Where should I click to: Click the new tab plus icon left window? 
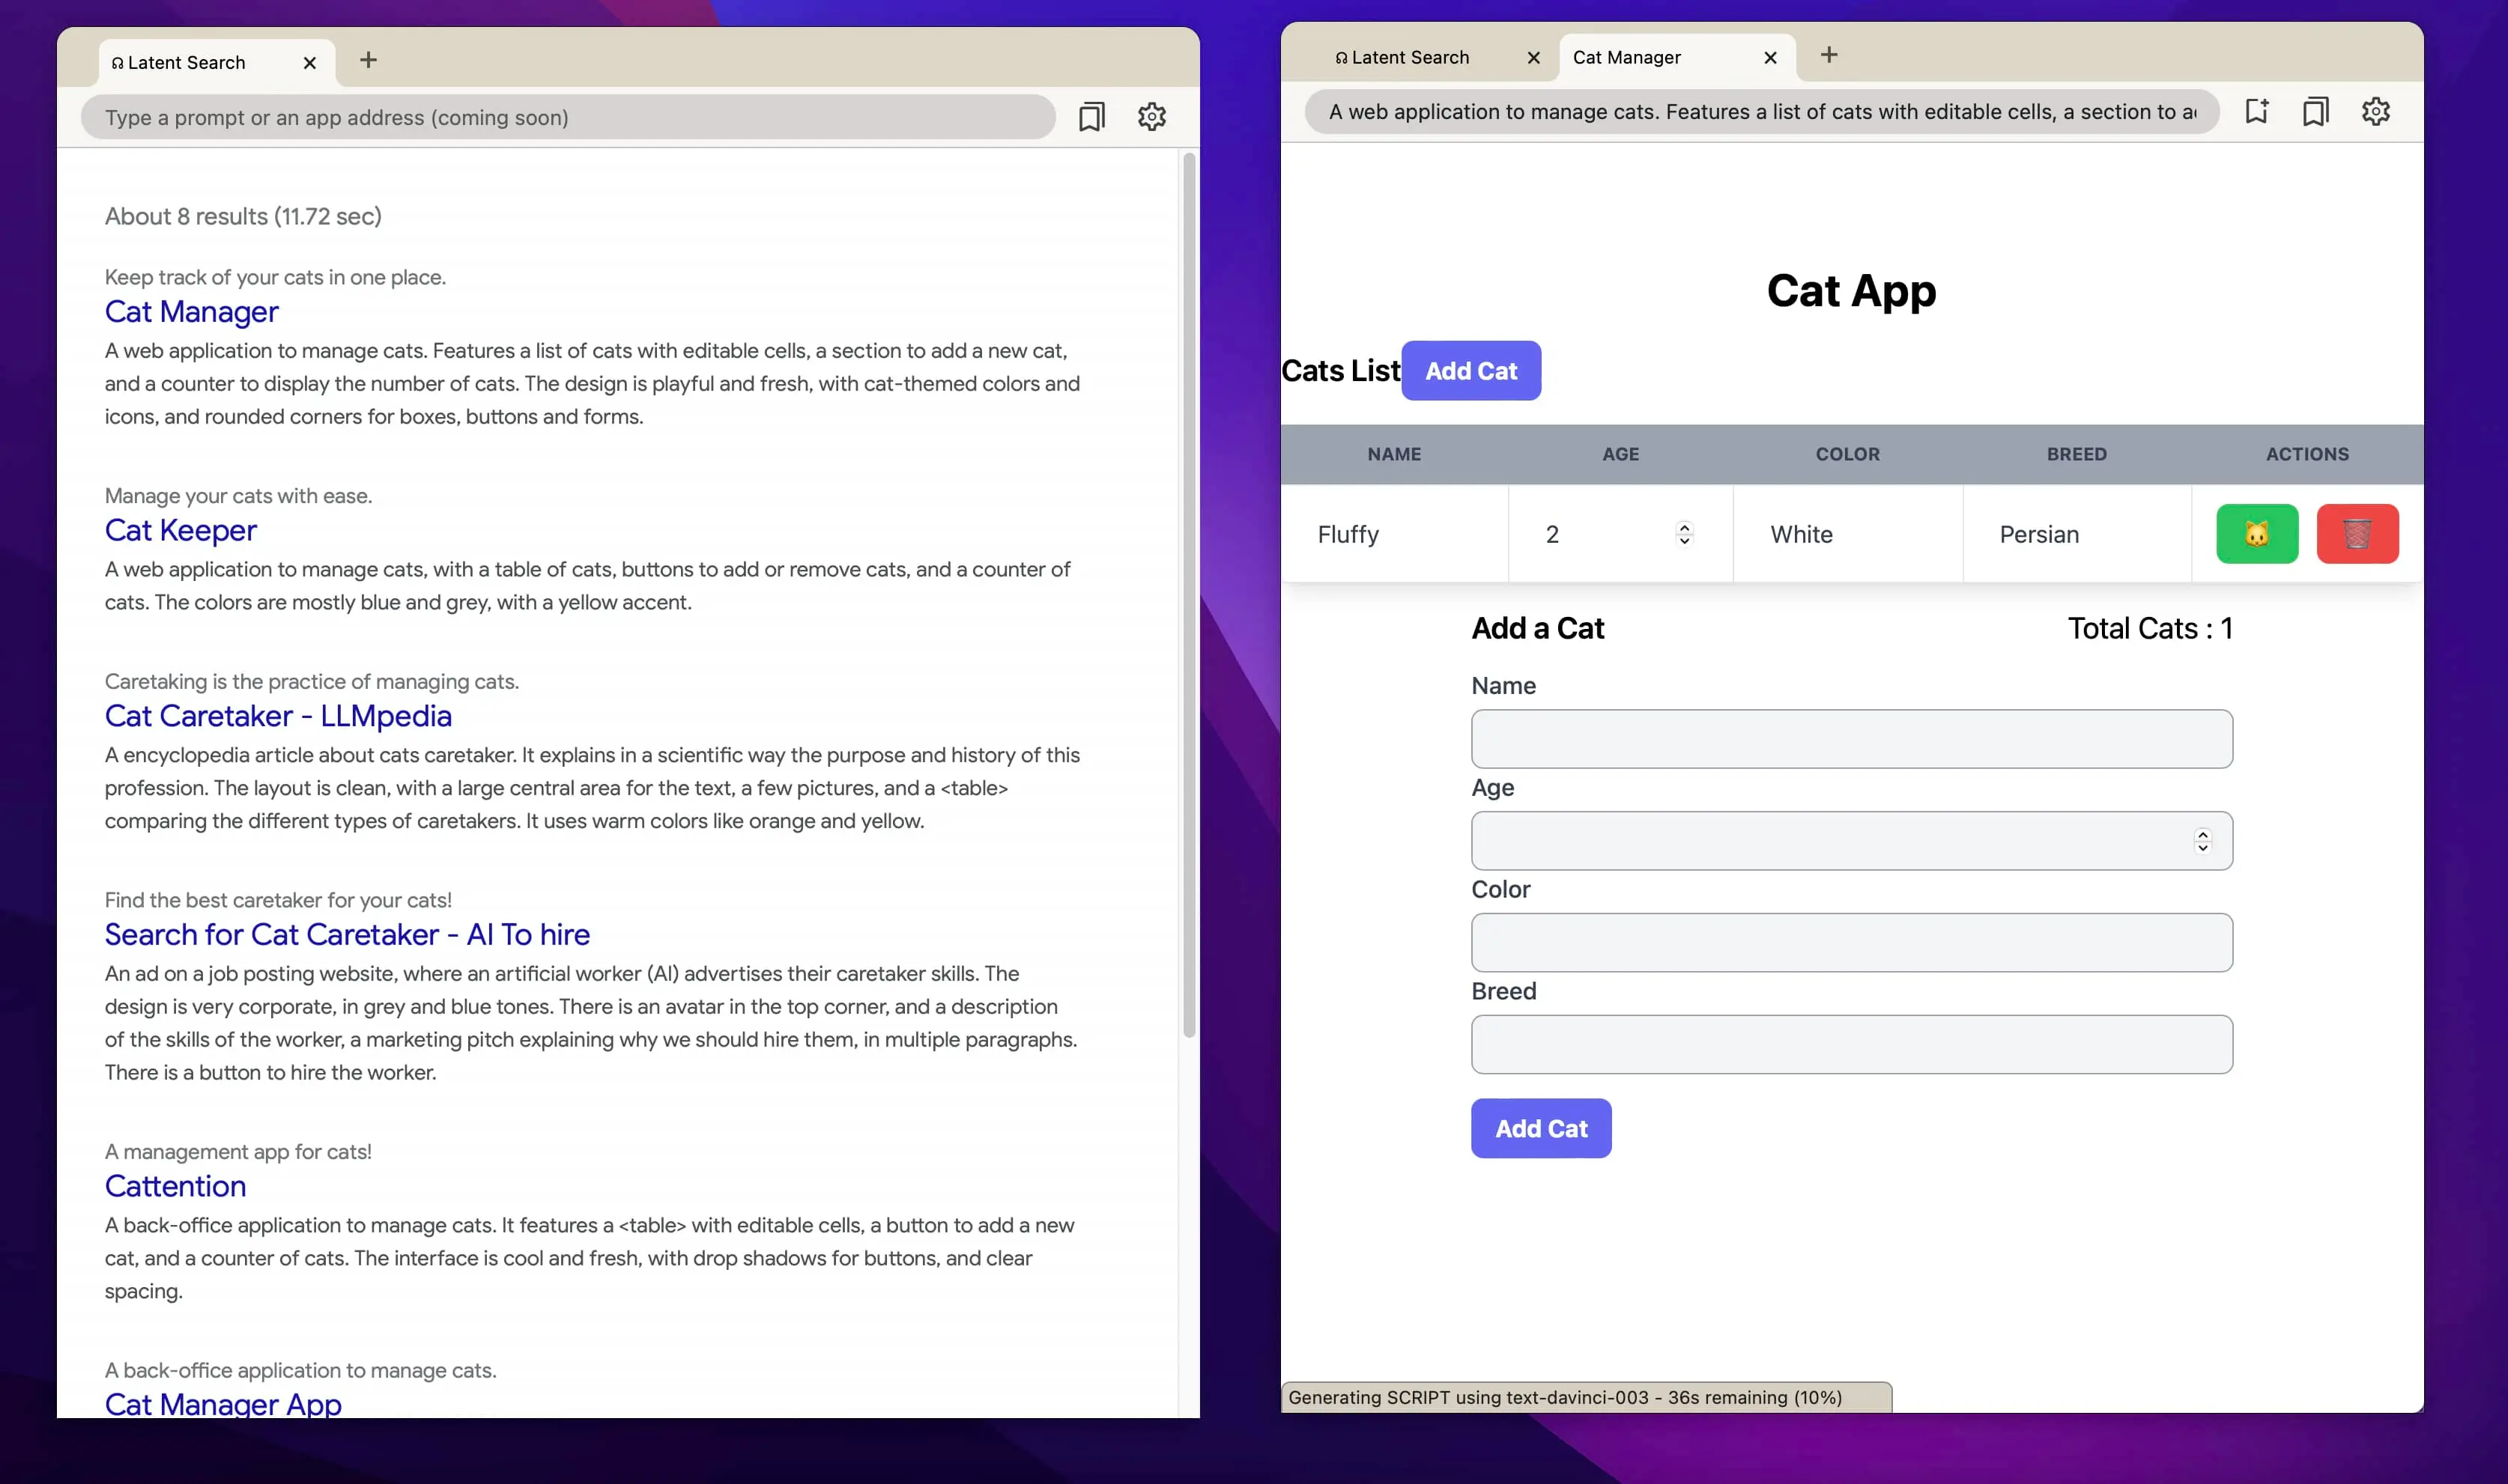click(x=368, y=60)
